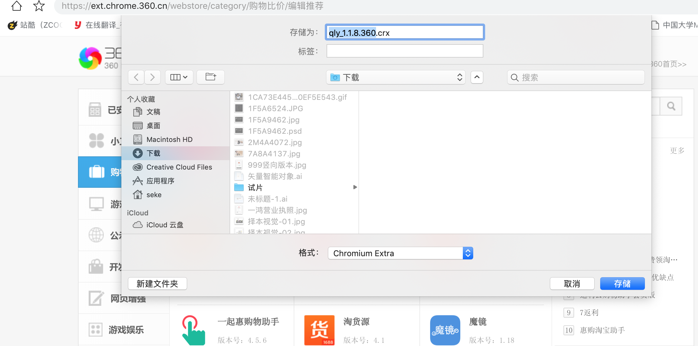The image size is (698, 346).
Task: Expand the 试片 folder arrow
Action: point(355,187)
